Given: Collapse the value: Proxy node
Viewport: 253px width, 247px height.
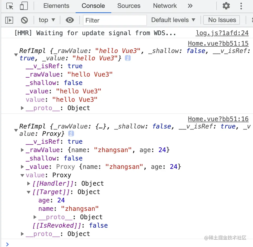Looking at the screenshot, I should [22, 175].
